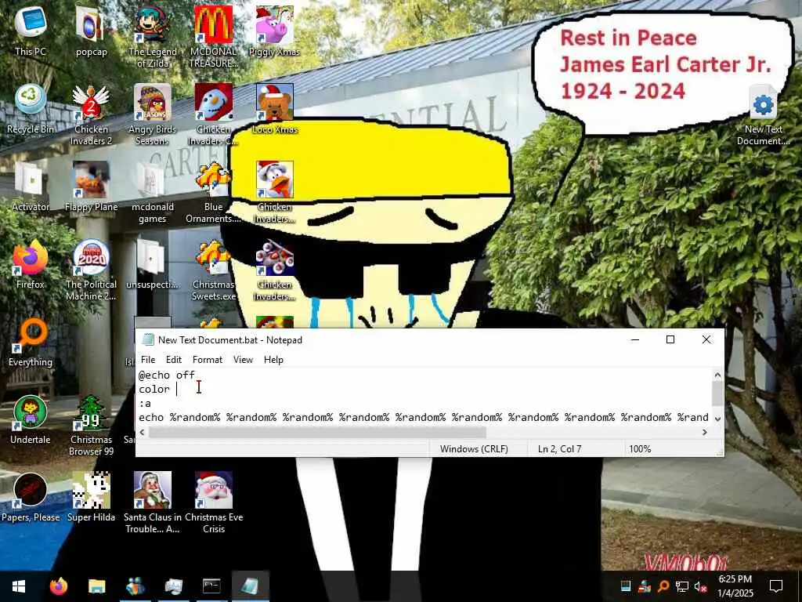Open the notification center icon

pyautogui.click(x=776, y=586)
